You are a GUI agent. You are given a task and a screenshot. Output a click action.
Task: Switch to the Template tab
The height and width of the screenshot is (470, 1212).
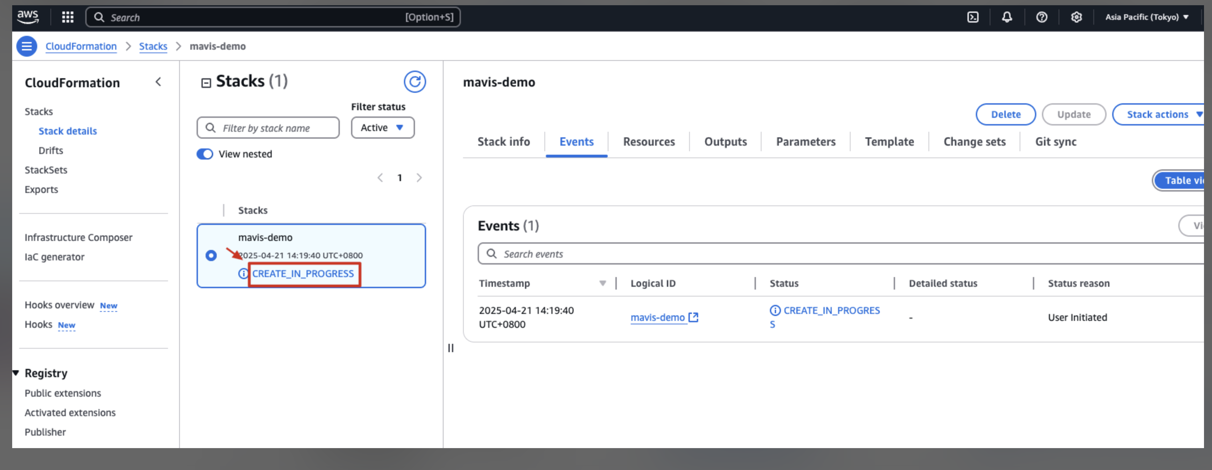[889, 142]
